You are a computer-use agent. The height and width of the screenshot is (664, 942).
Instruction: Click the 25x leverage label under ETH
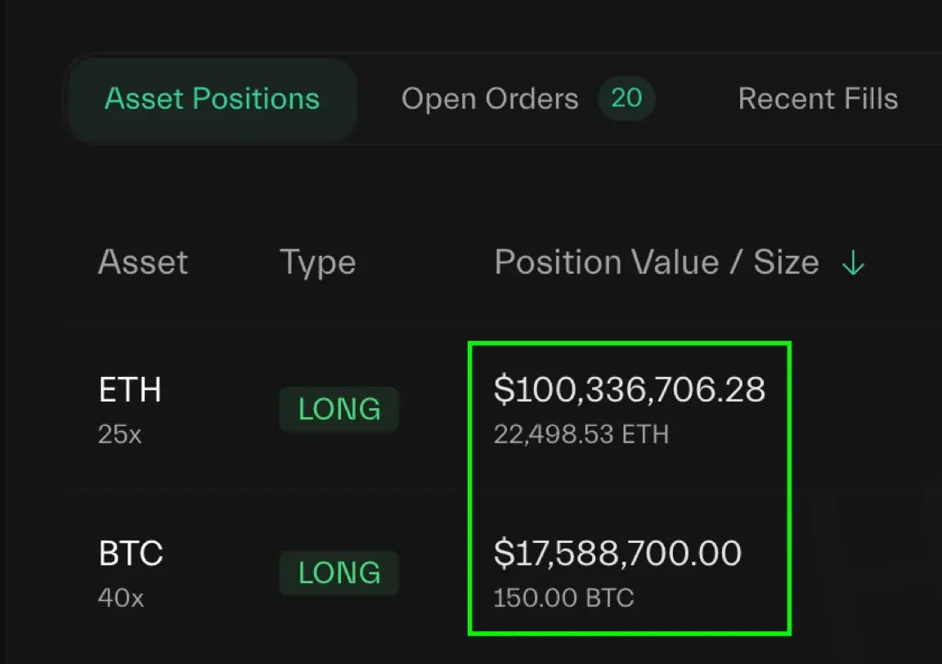[x=119, y=434]
